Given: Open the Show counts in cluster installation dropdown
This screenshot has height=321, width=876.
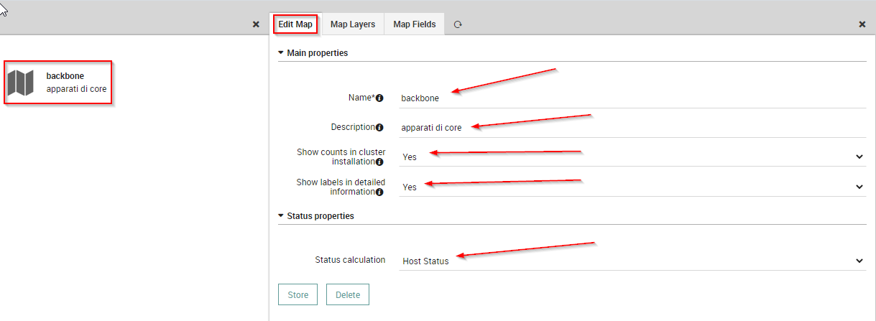Looking at the screenshot, I should [x=632, y=157].
